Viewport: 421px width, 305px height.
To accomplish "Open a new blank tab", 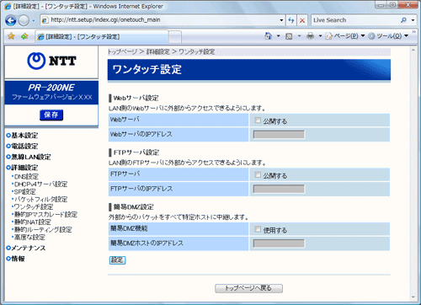I will click(x=175, y=37).
